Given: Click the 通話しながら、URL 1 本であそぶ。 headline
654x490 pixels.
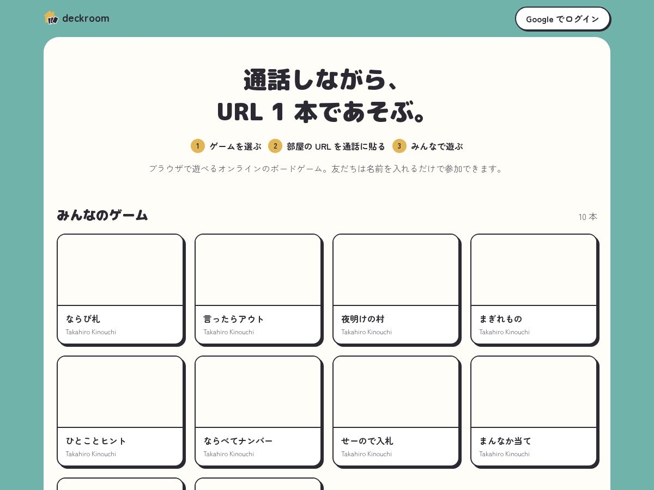Looking at the screenshot, I should coord(323,95).
